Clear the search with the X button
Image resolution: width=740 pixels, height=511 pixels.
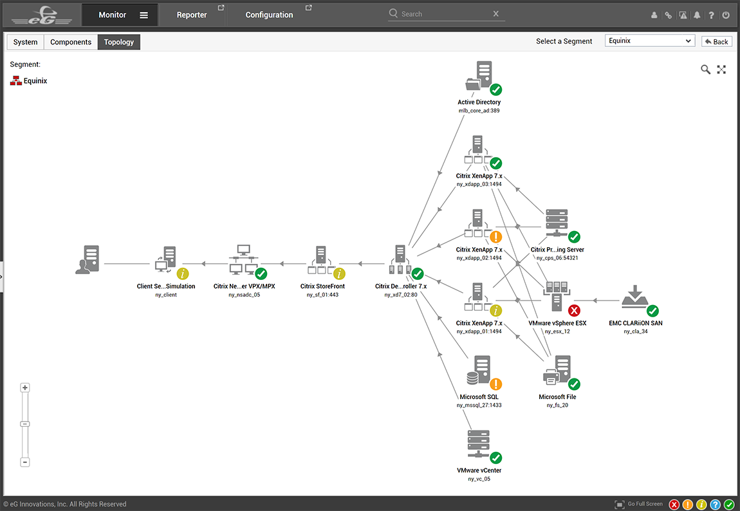[x=495, y=14]
